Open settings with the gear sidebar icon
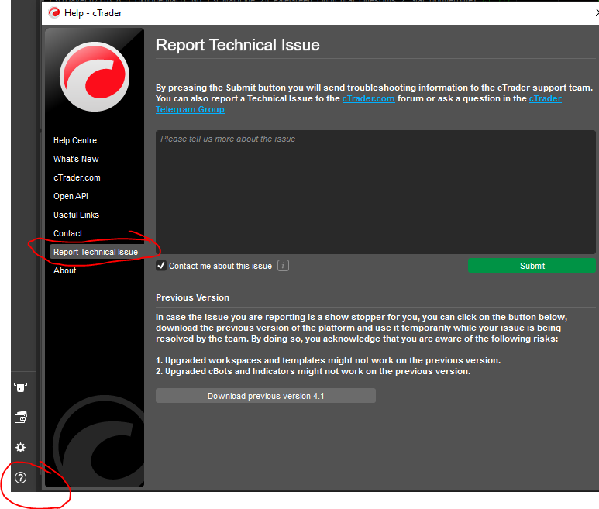Viewport: 599px width, 509px height. (x=21, y=448)
